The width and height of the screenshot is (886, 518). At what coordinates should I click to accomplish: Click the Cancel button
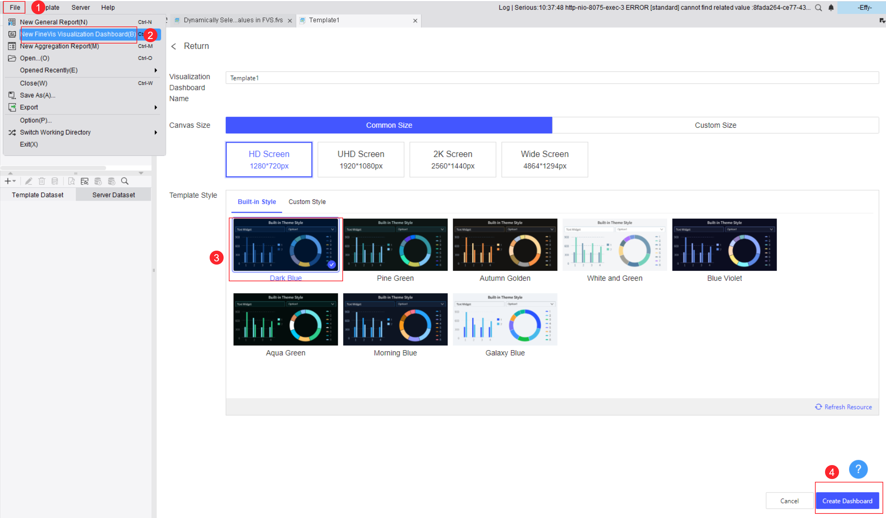tap(789, 501)
